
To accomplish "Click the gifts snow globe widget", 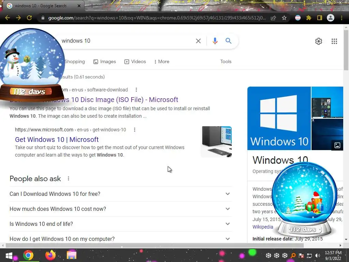I will (304, 199).
